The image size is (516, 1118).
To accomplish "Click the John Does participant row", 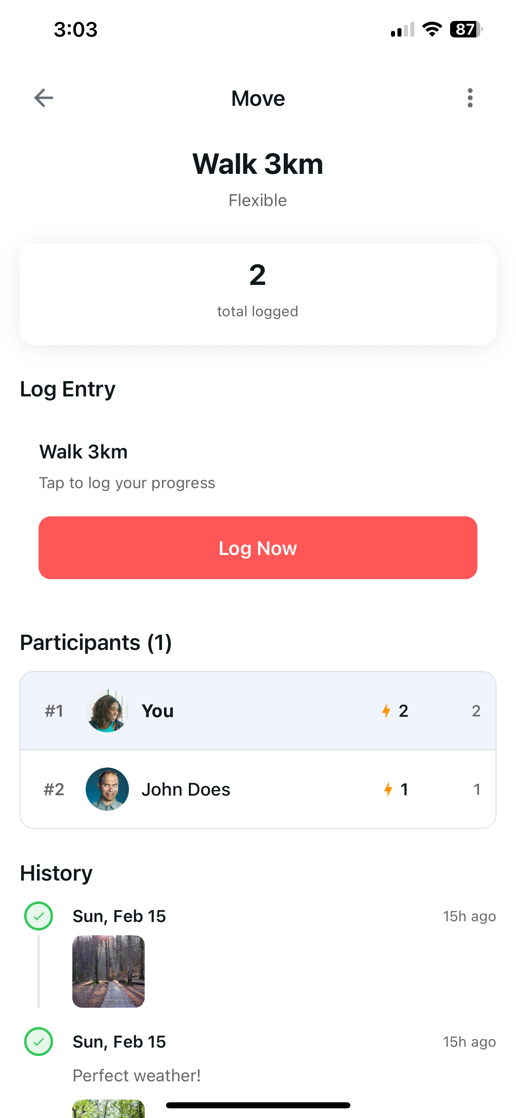I will coord(258,789).
